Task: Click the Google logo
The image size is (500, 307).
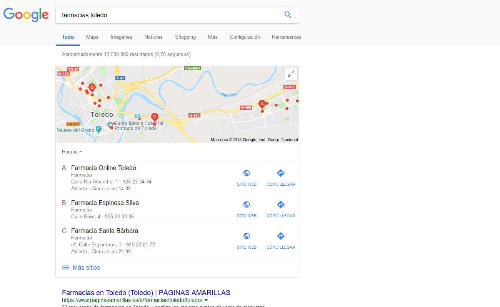Action: 26,15
